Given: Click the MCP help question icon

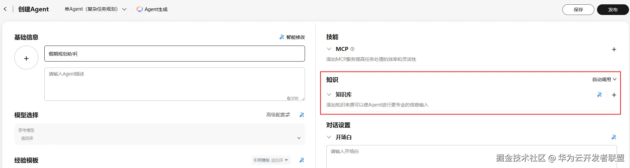Looking at the screenshot, I should (352, 49).
